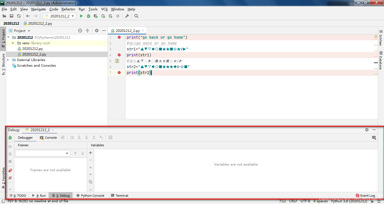Navigate back with left arrow icon
Screen dimensions: 384x204
point(28,16)
